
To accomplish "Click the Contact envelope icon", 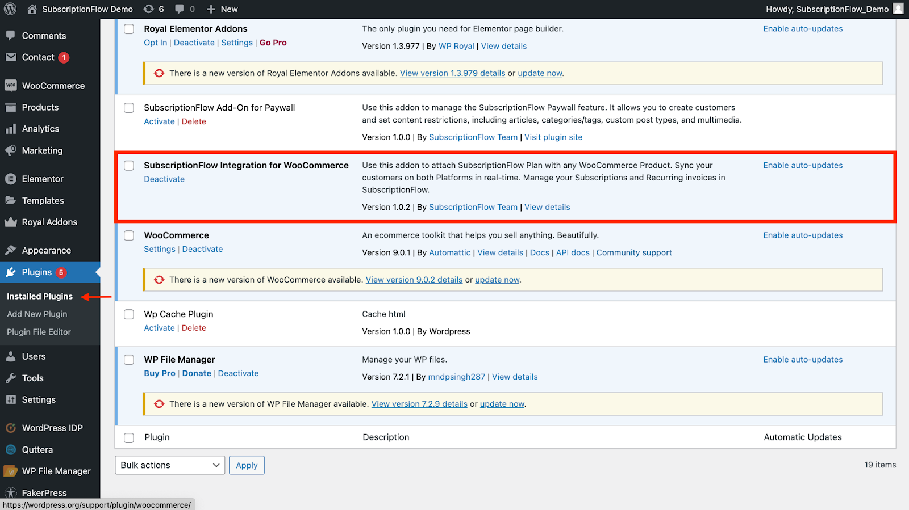I will [11, 57].
